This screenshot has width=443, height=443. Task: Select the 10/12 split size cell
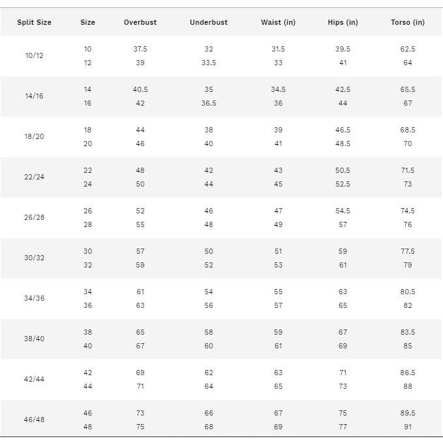35,56
